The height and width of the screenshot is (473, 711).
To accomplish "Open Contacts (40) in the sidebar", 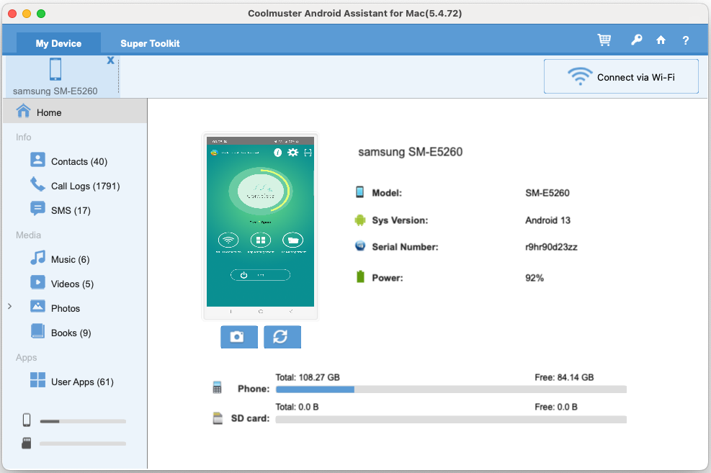I will [78, 161].
